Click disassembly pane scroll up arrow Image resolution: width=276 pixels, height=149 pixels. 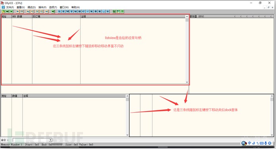(x=187, y=17)
